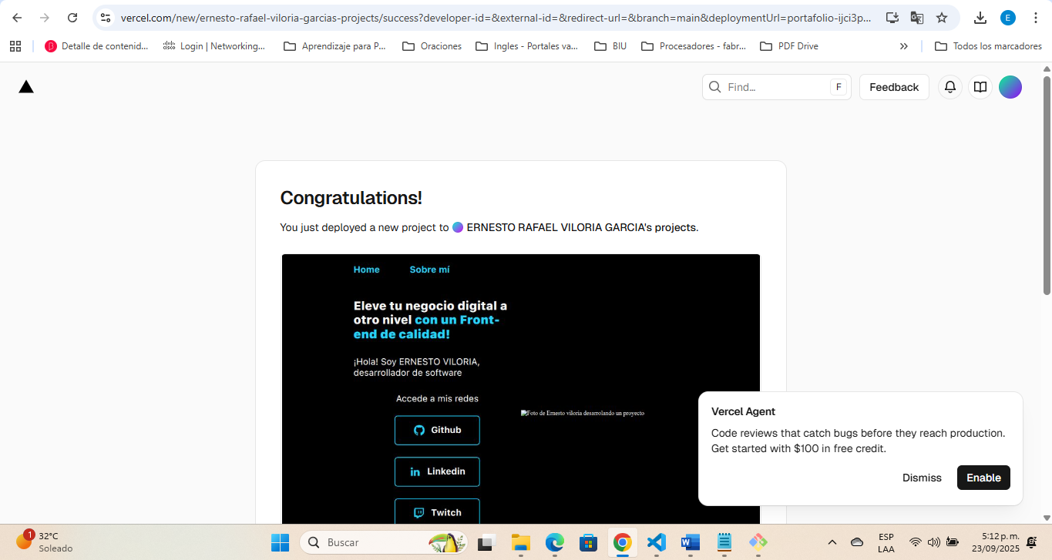Image resolution: width=1052 pixels, height=560 pixels.
Task: Click the Congratulations! heading
Action: (x=351, y=198)
